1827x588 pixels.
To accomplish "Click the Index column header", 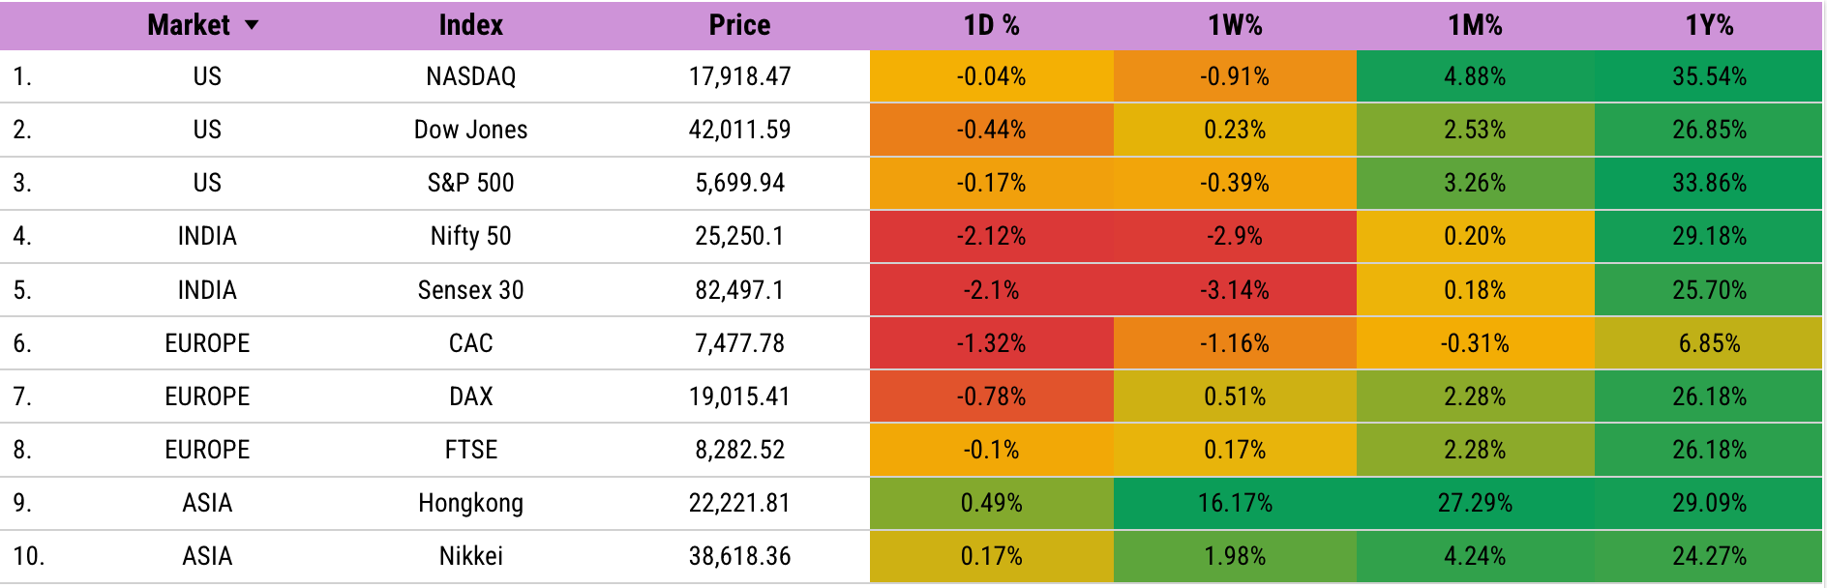I will (470, 25).
